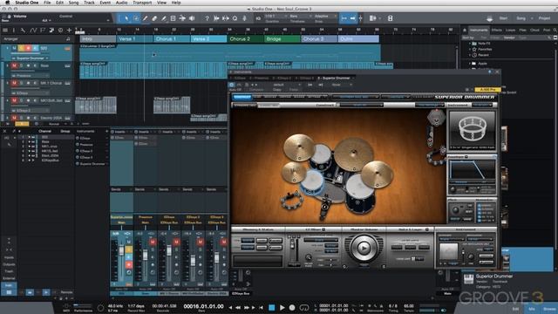Expand the Superior Drummer track (SD)
This screenshot has width=558, height=314.
pos(7,48)
